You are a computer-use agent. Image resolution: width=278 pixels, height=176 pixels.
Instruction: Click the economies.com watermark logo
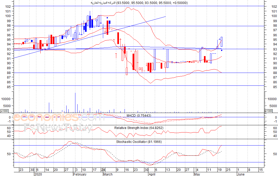pyautogui.click(x=59, y=117)
